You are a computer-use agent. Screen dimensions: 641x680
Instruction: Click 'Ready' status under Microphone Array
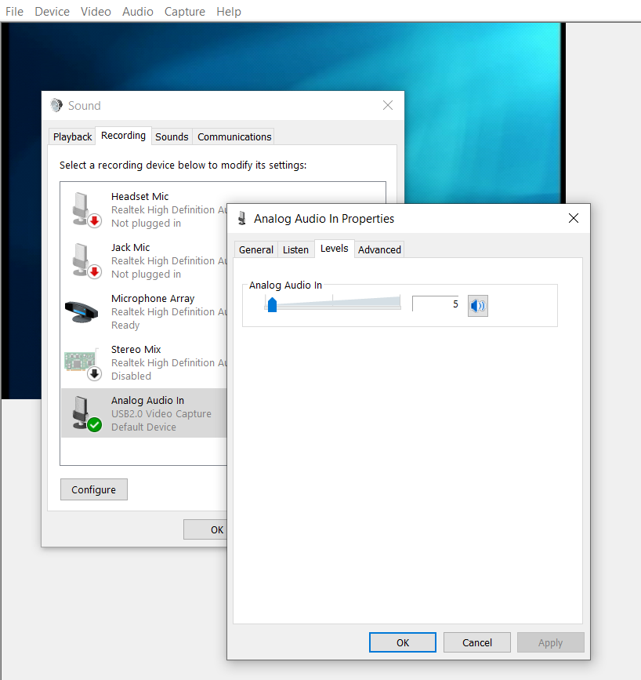click(125, 325)
